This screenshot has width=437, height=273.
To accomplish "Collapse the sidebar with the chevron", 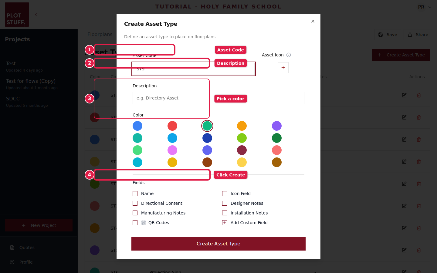I will [36, 14].
